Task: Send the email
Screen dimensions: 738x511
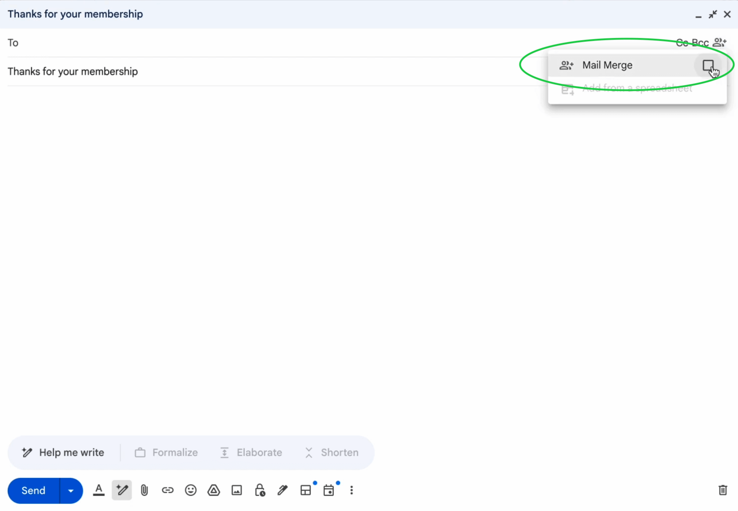Action: (x=33, y=490)
